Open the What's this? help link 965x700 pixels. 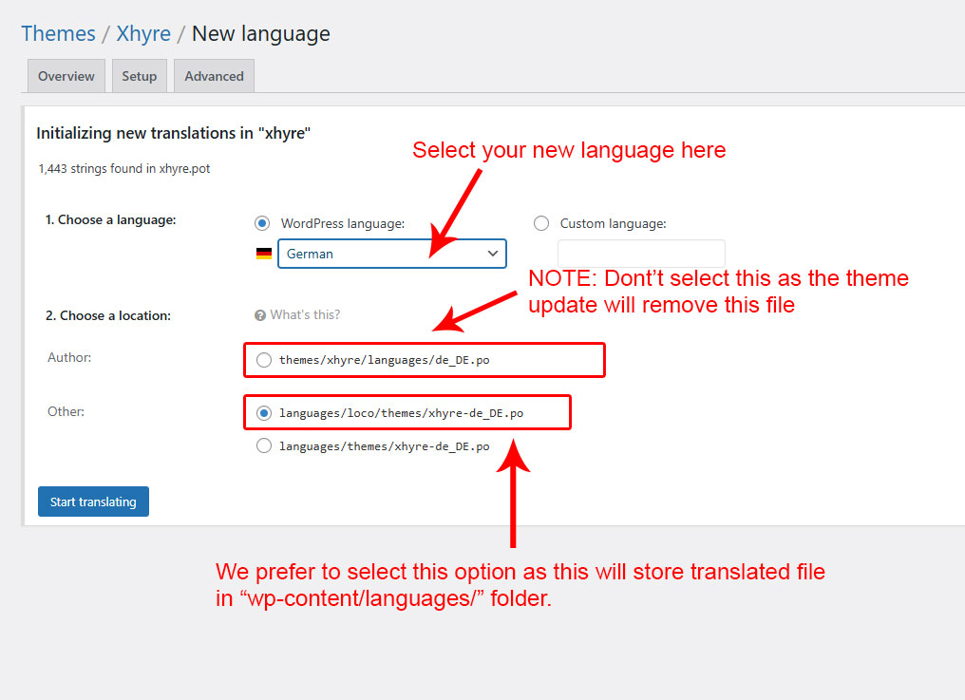click(x=305, y=315)
